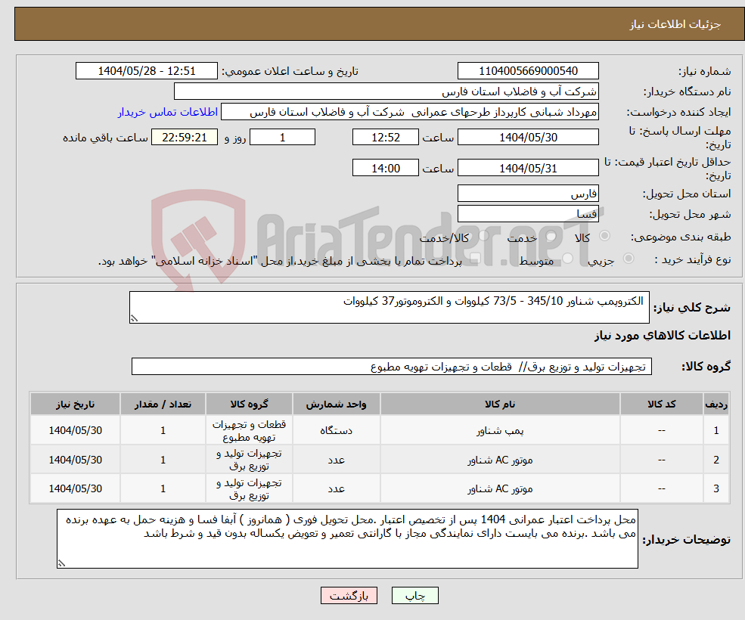745x620 pixels.
Task: Select the کالا radio for طبقه بندی موضوعی
Action: (604, 236)
